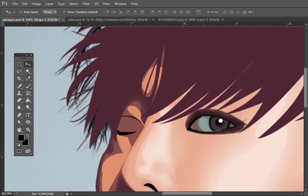Activate the Clone Stamp tool
This screenshot has height=196, width=308.
pyautogui.click(x=19, y=93)
